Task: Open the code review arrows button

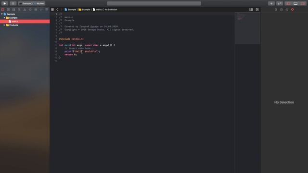Action: pos(280,3)
